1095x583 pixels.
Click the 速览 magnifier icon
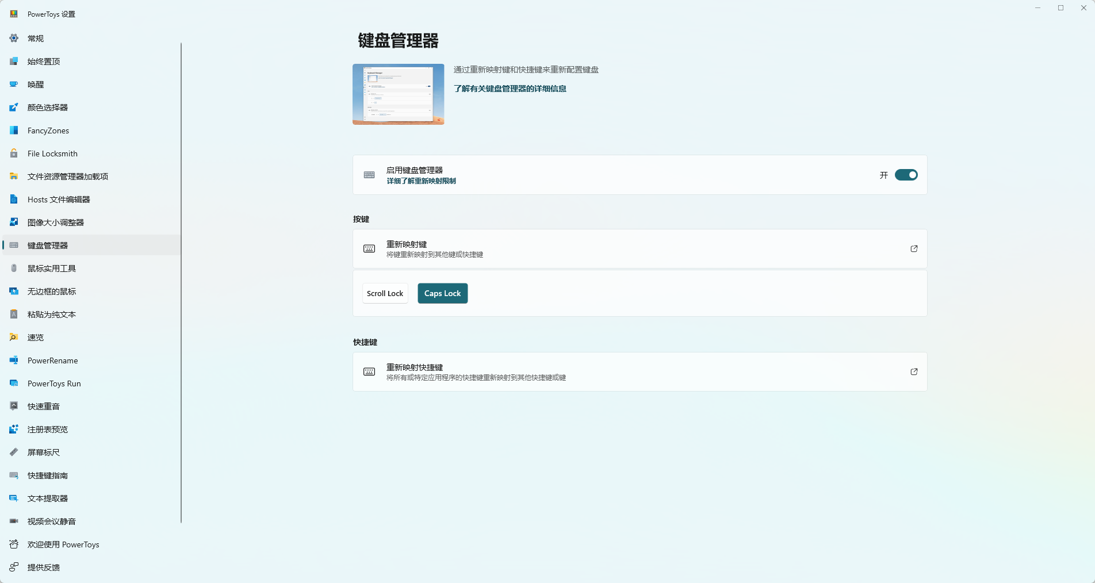pos(14,337)
